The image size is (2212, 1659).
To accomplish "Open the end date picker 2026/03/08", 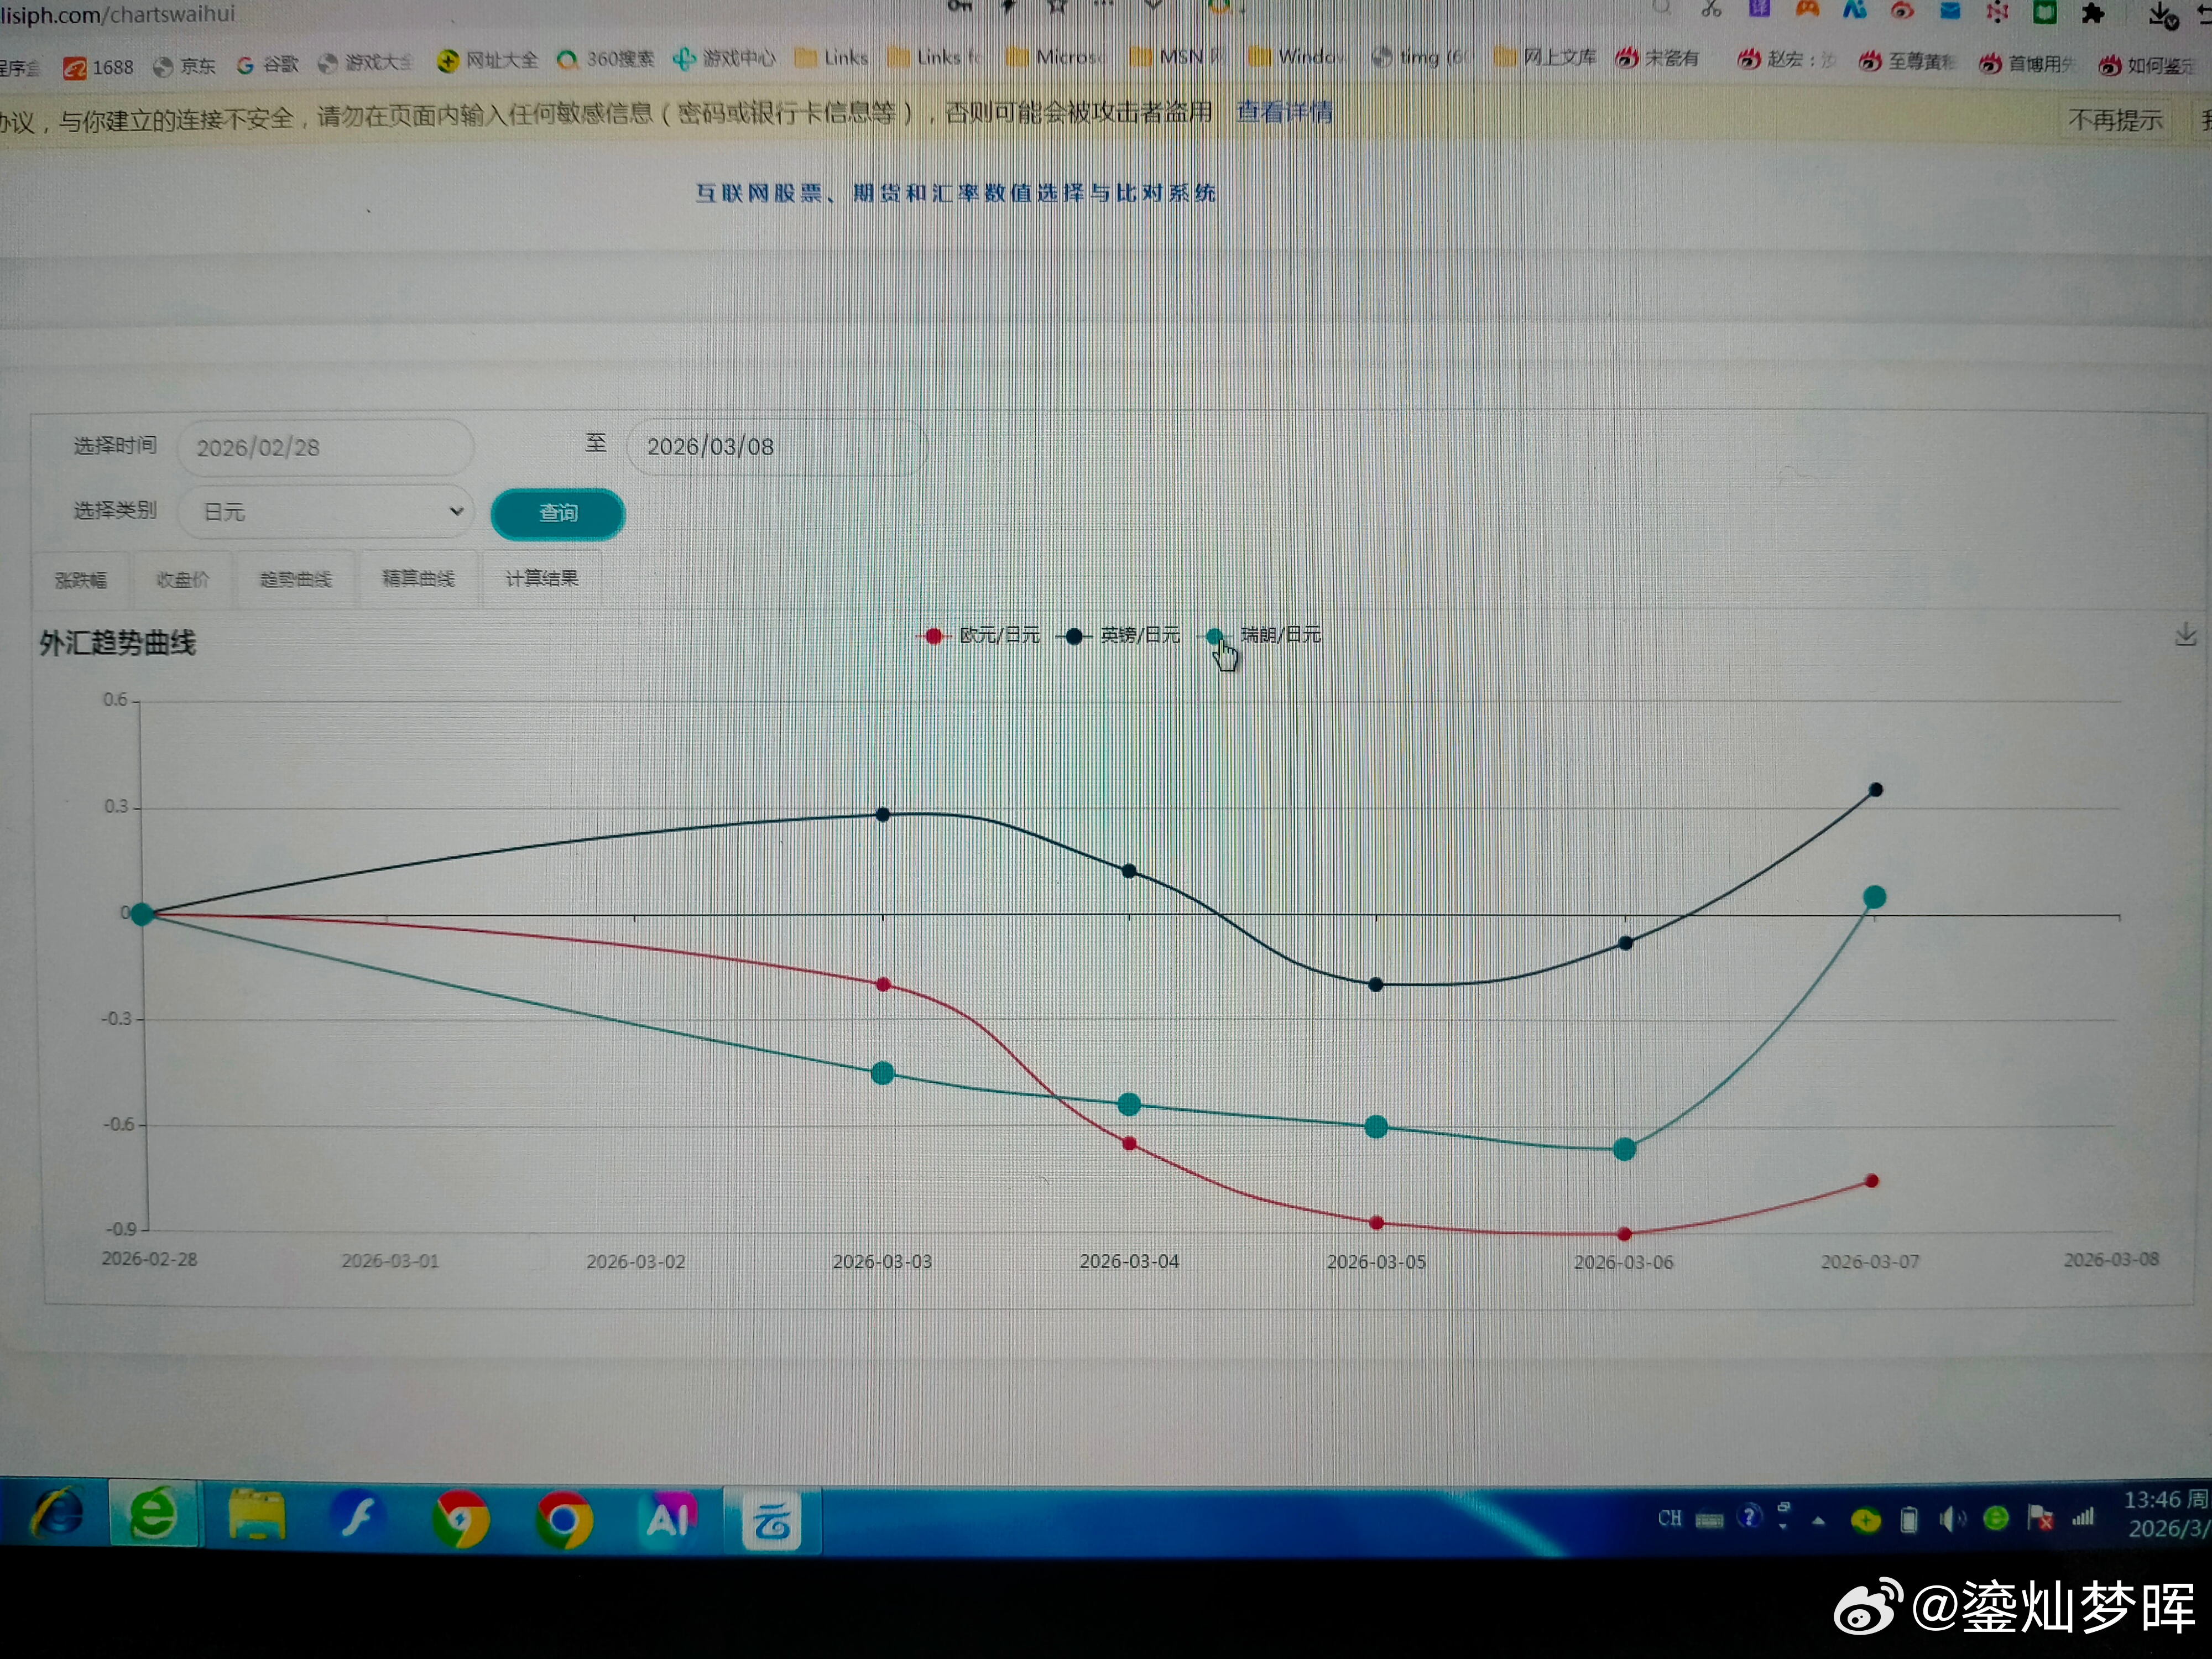I will (x=775, y=447).
